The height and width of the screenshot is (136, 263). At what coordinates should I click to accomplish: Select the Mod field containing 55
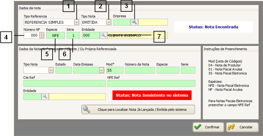click(x=114, y=70)
